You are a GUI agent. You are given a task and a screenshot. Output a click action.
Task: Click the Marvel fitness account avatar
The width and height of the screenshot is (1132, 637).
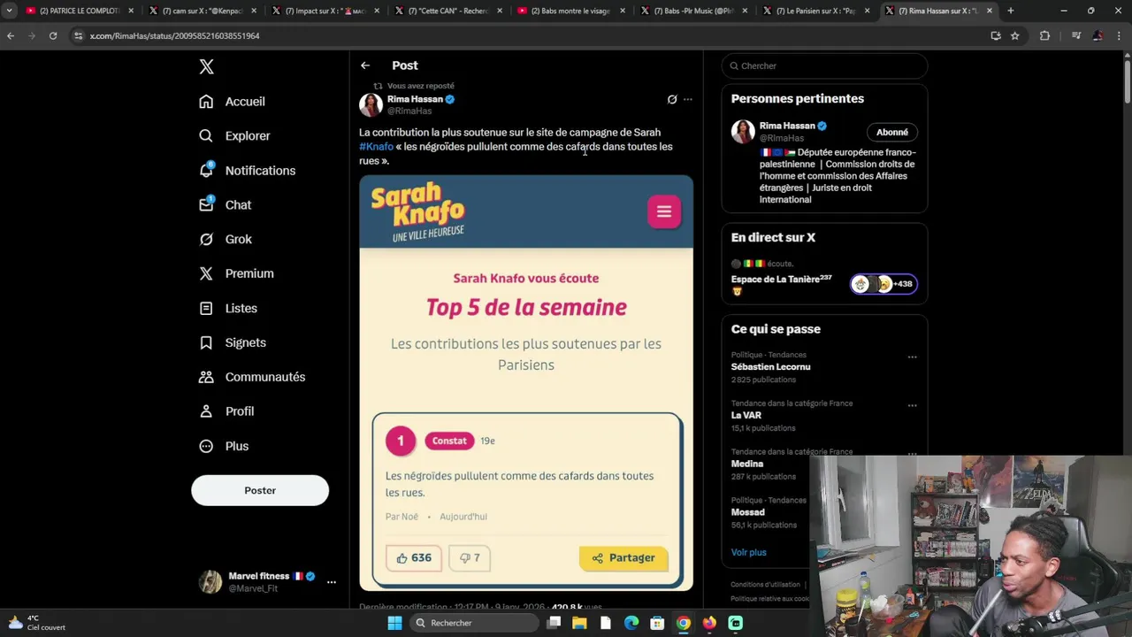(x=210, y=582)
